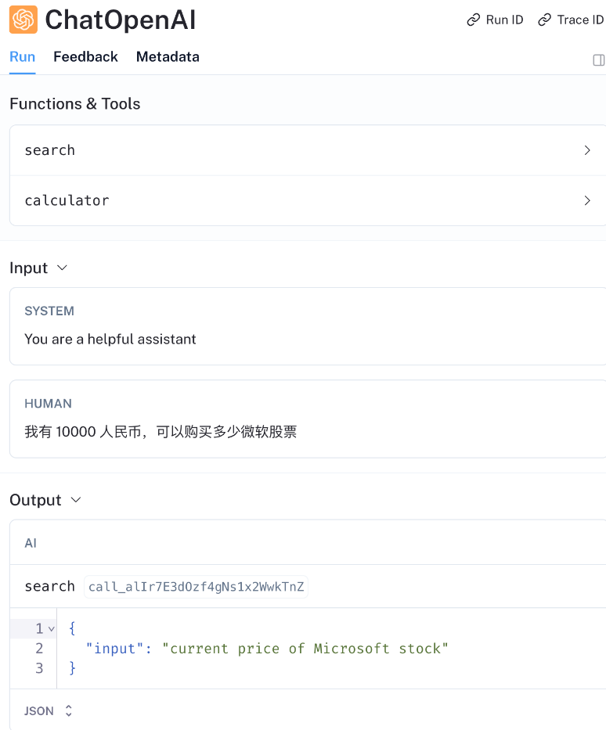Screen dimensions: 606x730
Task: Select the Run tab
Action: click(x=22, y=56)
